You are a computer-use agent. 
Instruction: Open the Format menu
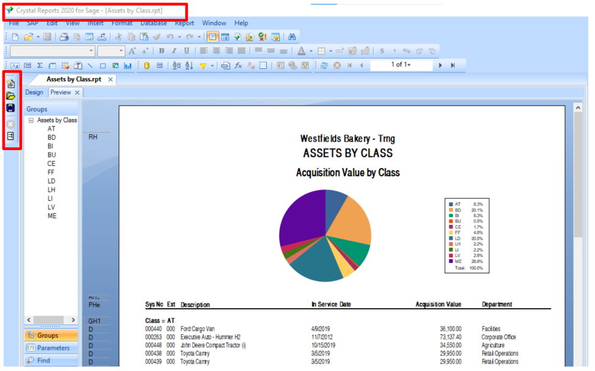click(122, 23)
